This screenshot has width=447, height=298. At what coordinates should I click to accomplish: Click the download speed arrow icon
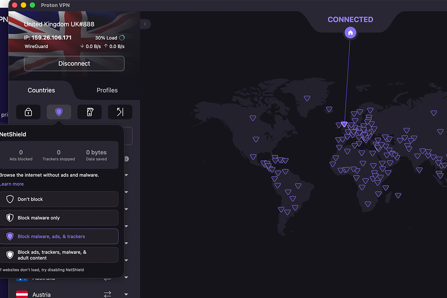point(82,46)
